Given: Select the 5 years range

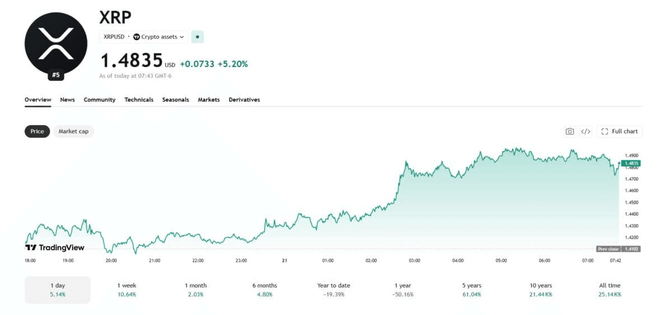Looking at the screenshot, I should coord(472,289).
